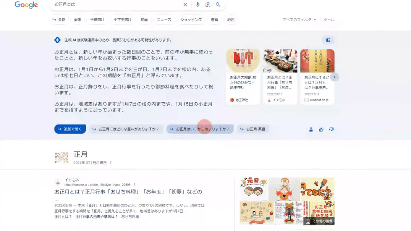This screenshot has height=231, width=411.
Task: Open more options for イエモネ result
Action: [x=135, y=185]
